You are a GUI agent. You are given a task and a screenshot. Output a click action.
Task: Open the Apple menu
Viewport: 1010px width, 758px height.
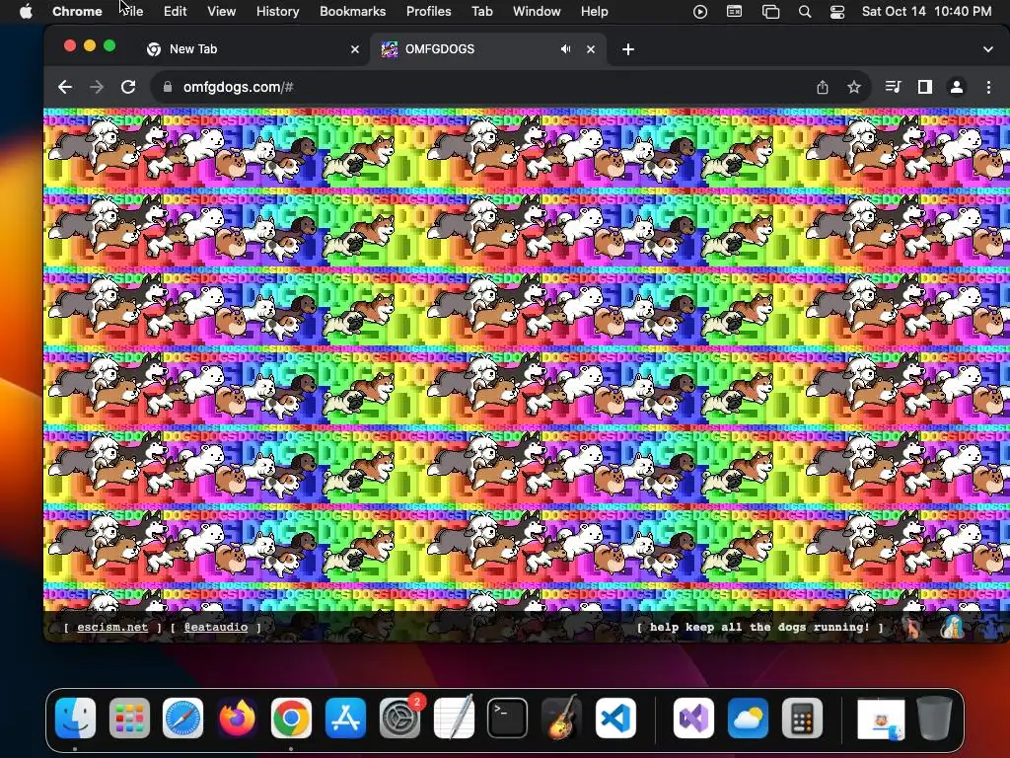[x=25, y=11]
